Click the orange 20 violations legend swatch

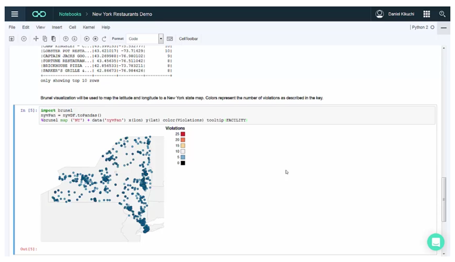tap(183, 140)
